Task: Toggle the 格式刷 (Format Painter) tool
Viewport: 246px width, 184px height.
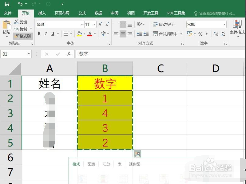Action: tap(23, 35)
